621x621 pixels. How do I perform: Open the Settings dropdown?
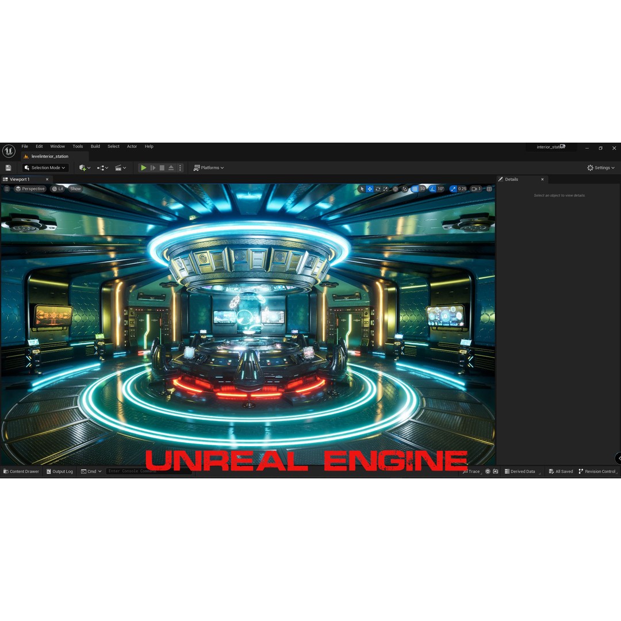click(x=601, y=168)
